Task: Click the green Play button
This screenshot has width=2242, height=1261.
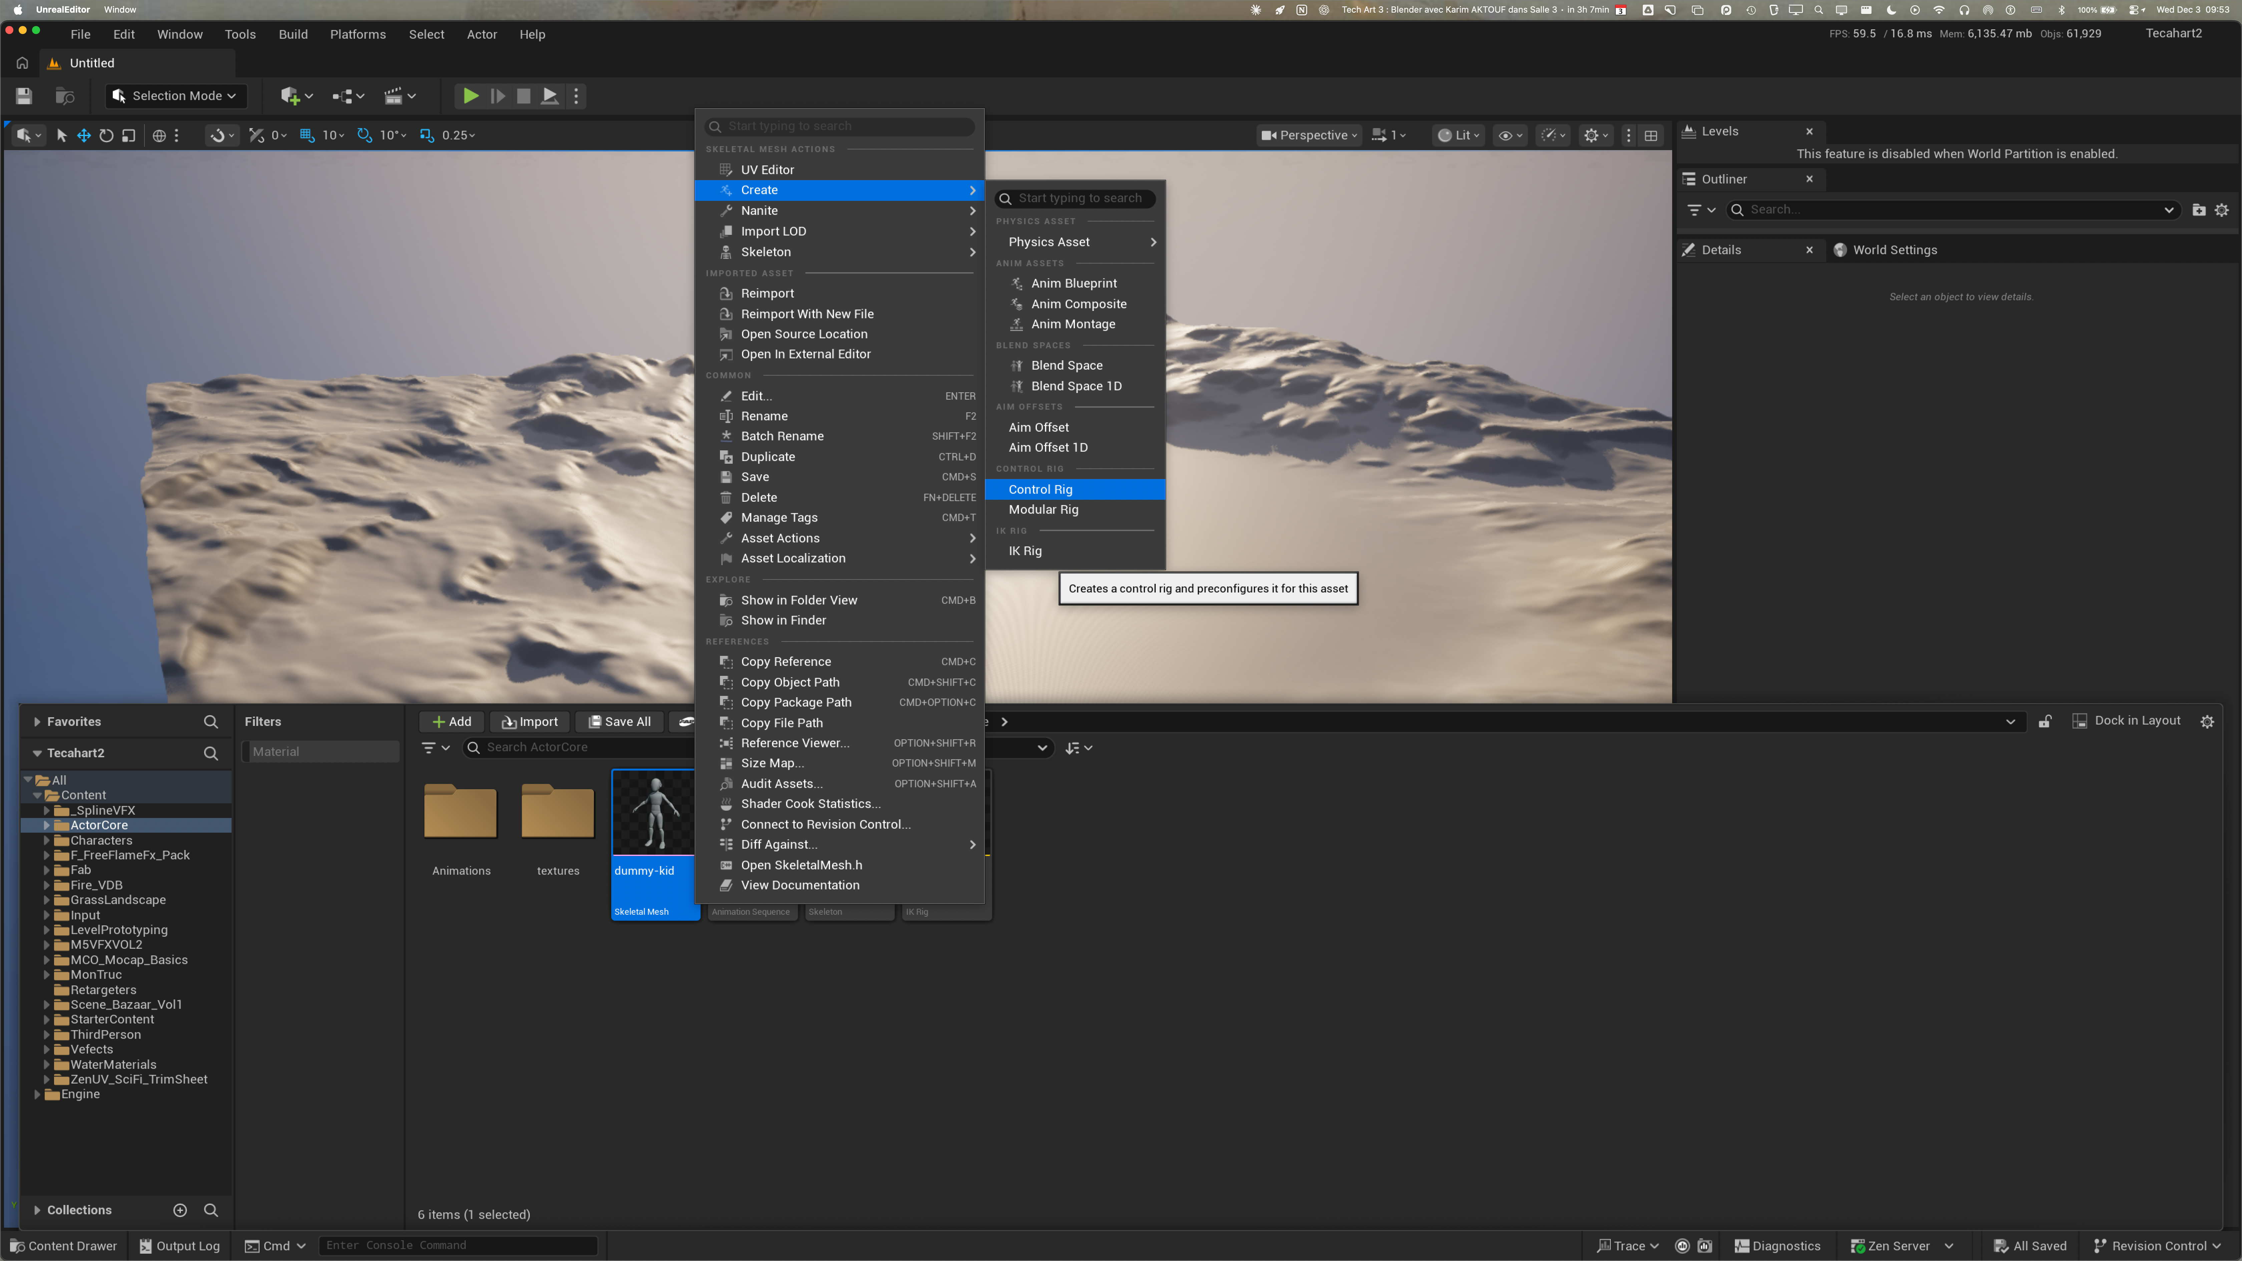Action: point(470,96)
